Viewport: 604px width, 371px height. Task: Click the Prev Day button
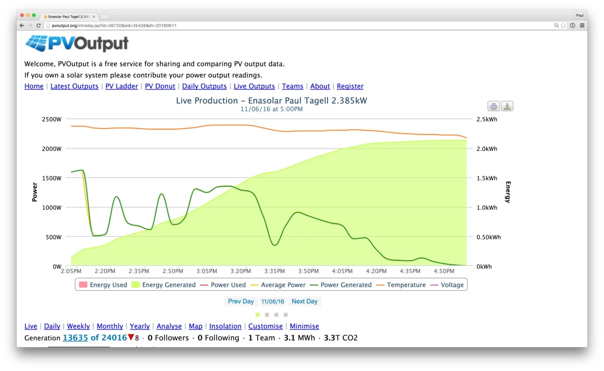pos(241,301)
